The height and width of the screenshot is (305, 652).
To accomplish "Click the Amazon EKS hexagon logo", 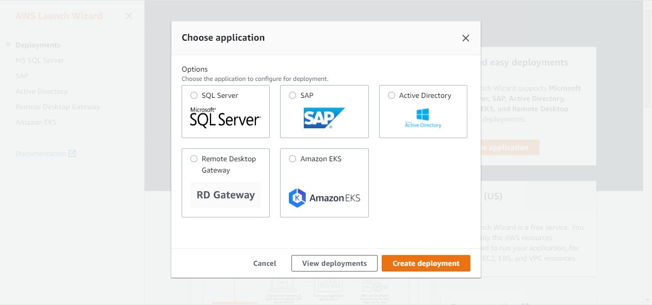I will (x=297, y=198).
